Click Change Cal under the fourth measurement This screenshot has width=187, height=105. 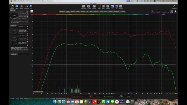[14, 54]
